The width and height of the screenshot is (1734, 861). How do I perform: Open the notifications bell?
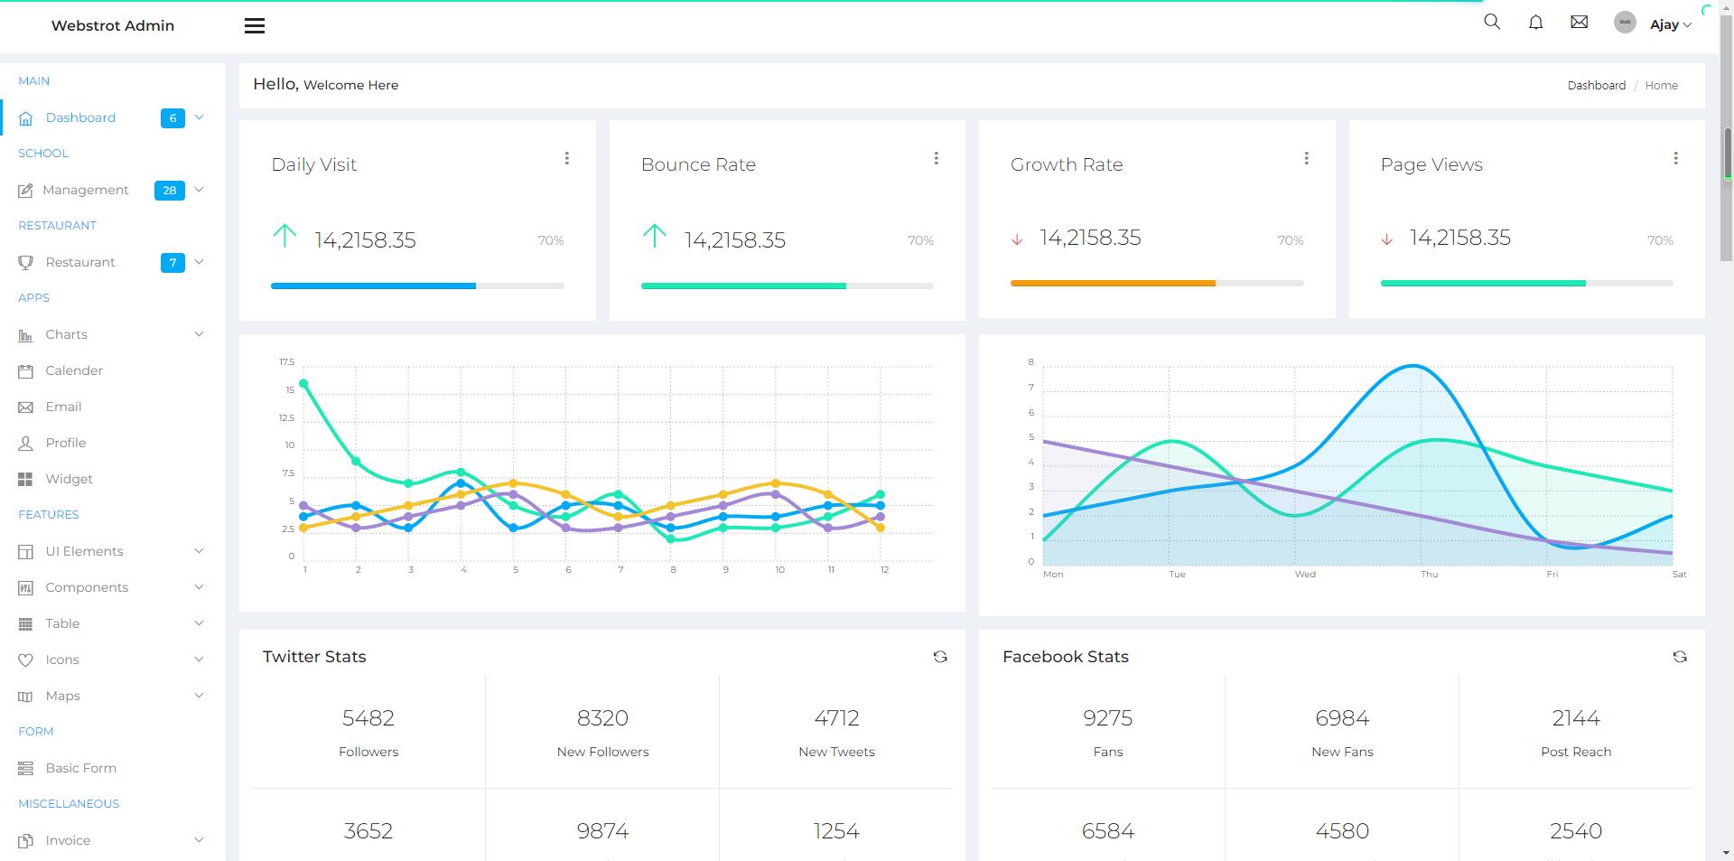[x=1535, y=22]
